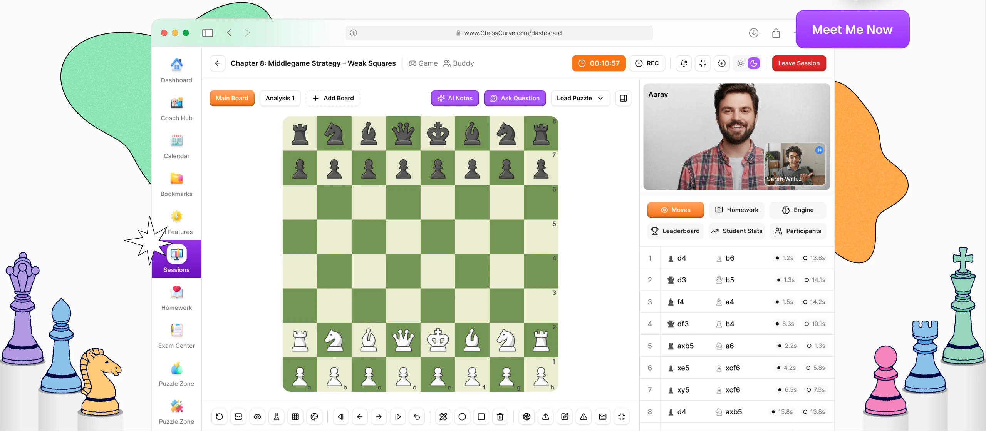
Task: View Student Stats tab
Action: pos(737,231)
